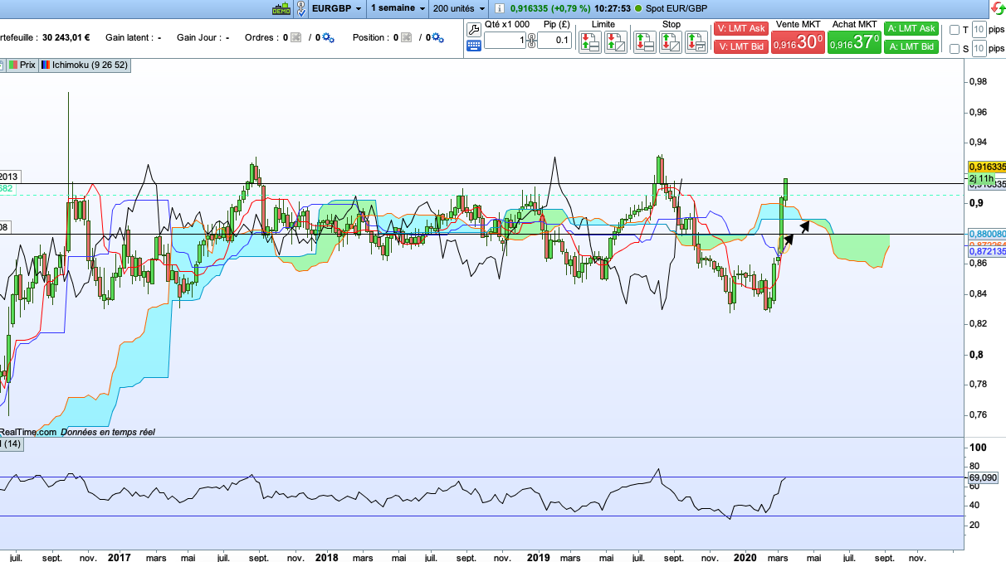Click the 69,090 RSI value label
This screenshot has width=1006, height=562.
pyautogui.click(x=983, y=477)
